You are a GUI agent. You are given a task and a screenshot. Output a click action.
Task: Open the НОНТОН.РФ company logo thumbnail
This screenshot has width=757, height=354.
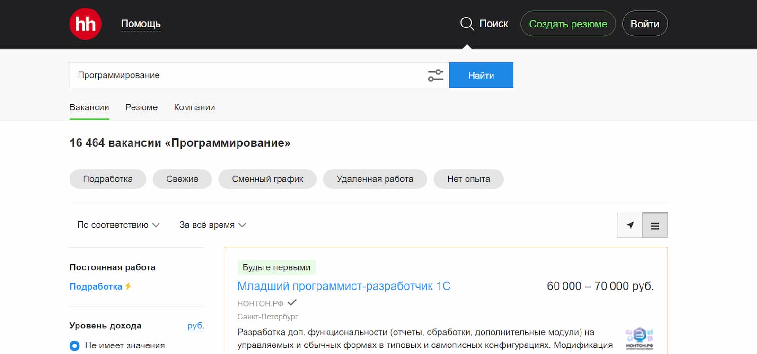coord(640,338)
